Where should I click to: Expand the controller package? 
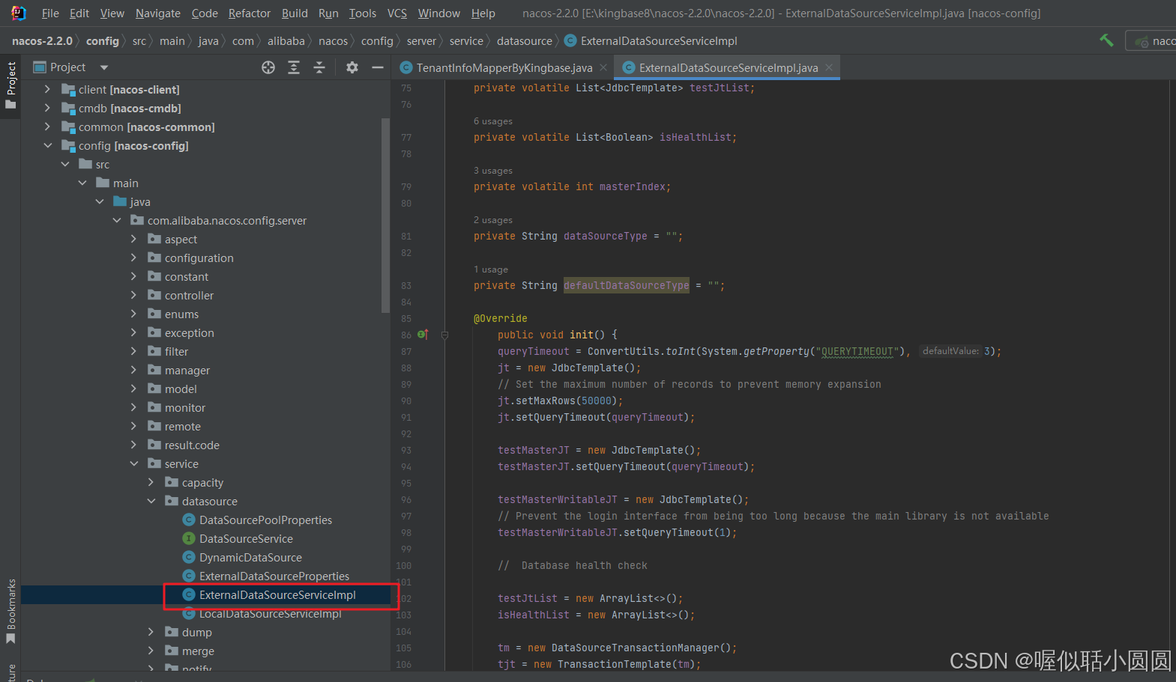[133, 296]
